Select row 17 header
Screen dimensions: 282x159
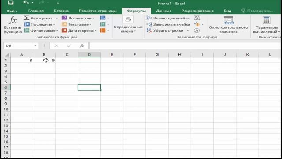[6, 147]
